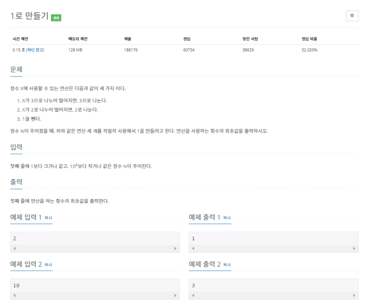Click left scroll arrow of example input 1
371x307 pixels.
14,248
